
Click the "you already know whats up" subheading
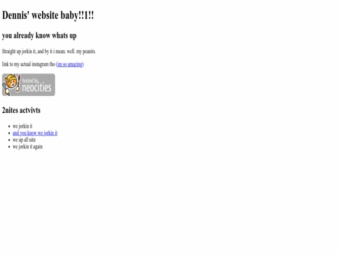(x=39, y=35)
